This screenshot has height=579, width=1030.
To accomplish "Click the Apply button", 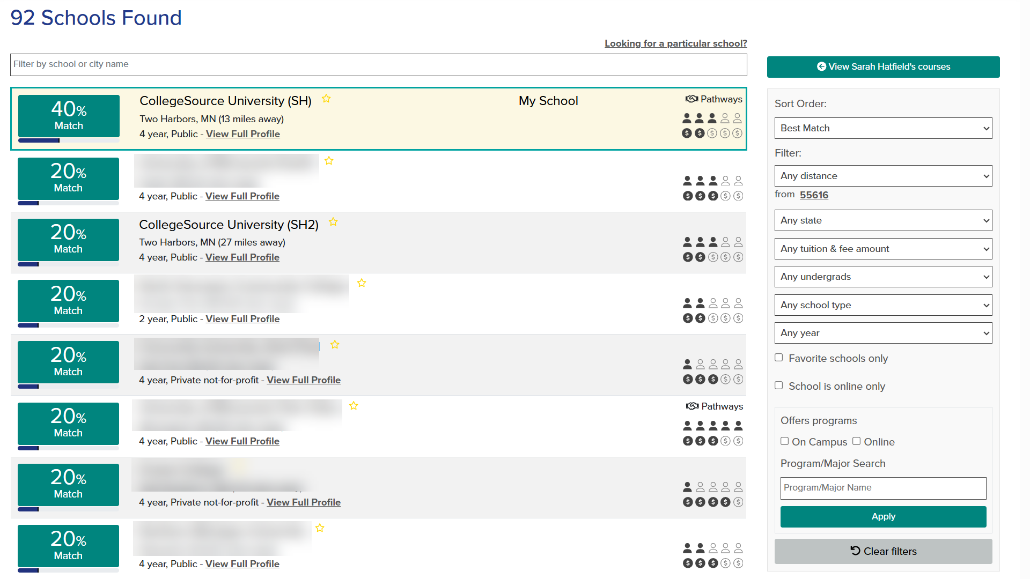I will coord(883,517).
